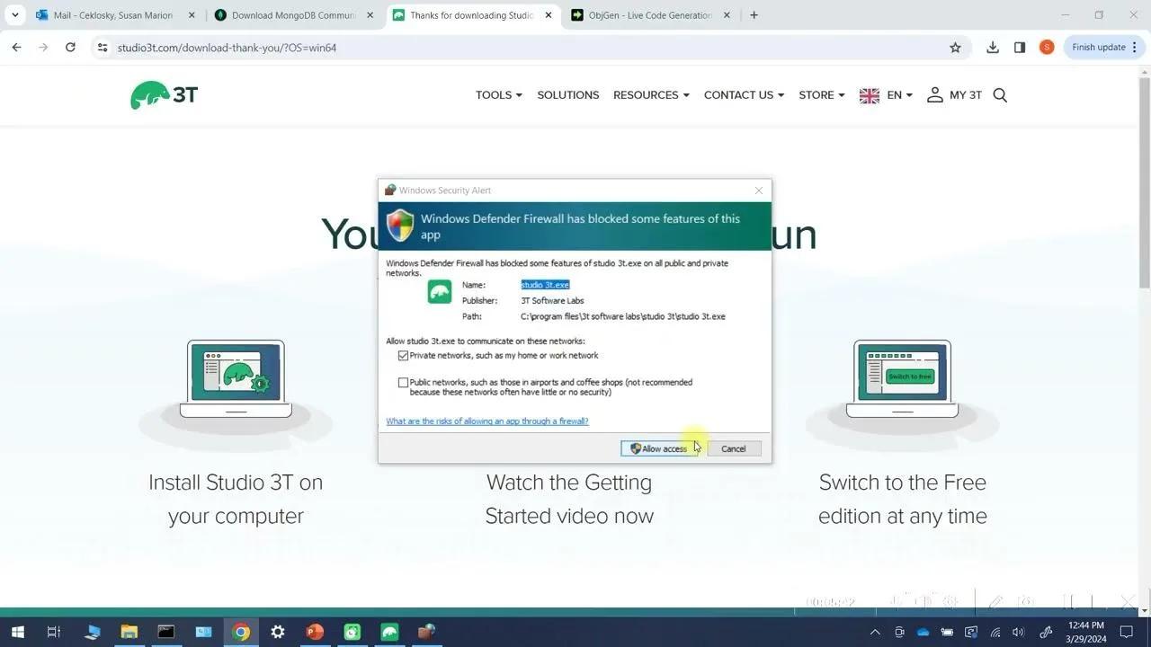The width and height of the screenshot is (1151, 647).
Task: Open Settings gear on the taskbar
Action: tap(277, 632)
